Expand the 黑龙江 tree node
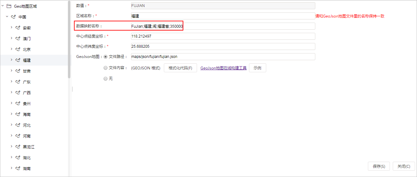417x177 pixels. [11, 146]
